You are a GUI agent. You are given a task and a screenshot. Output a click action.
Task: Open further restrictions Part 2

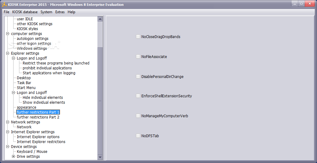tap(38, 117)
